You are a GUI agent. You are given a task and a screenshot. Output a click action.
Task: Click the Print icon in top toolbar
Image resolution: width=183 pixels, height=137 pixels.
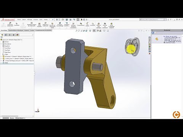click(70, 19)
